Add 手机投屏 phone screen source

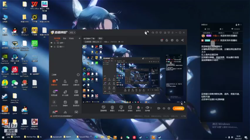pos(121,109)
